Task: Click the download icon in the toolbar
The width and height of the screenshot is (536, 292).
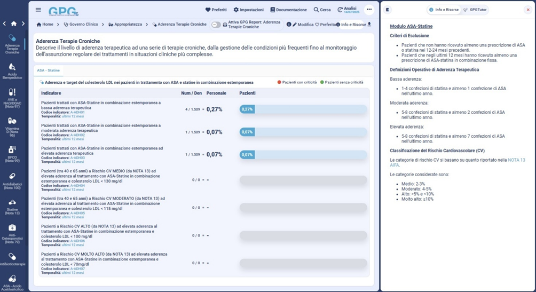Action: tap(369, 24)
